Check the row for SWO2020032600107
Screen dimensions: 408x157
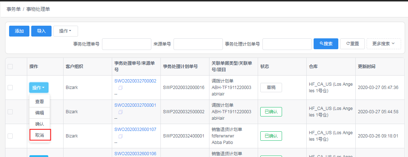click(10, 136)
